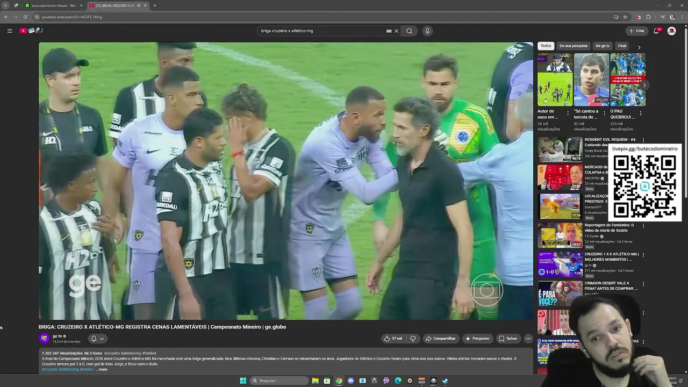
Task: Open 'Reportagem do Fantástico' video title
Action: (609, 227)
